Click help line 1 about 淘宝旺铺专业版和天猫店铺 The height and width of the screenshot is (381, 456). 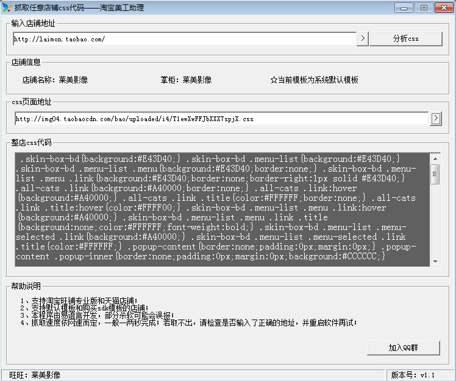point(79,301)
